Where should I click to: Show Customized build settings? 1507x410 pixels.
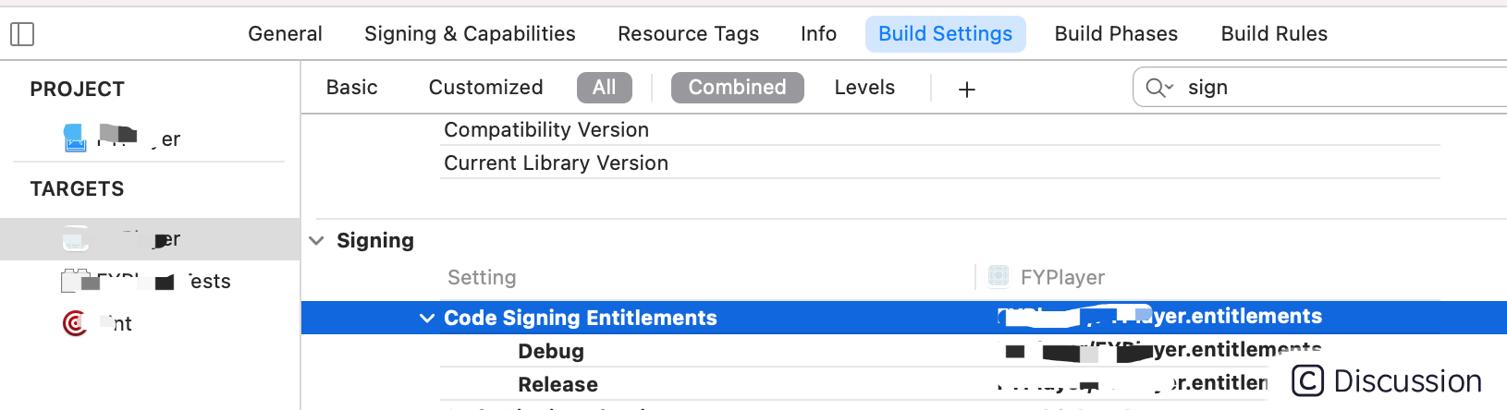[x=486, y=88]
